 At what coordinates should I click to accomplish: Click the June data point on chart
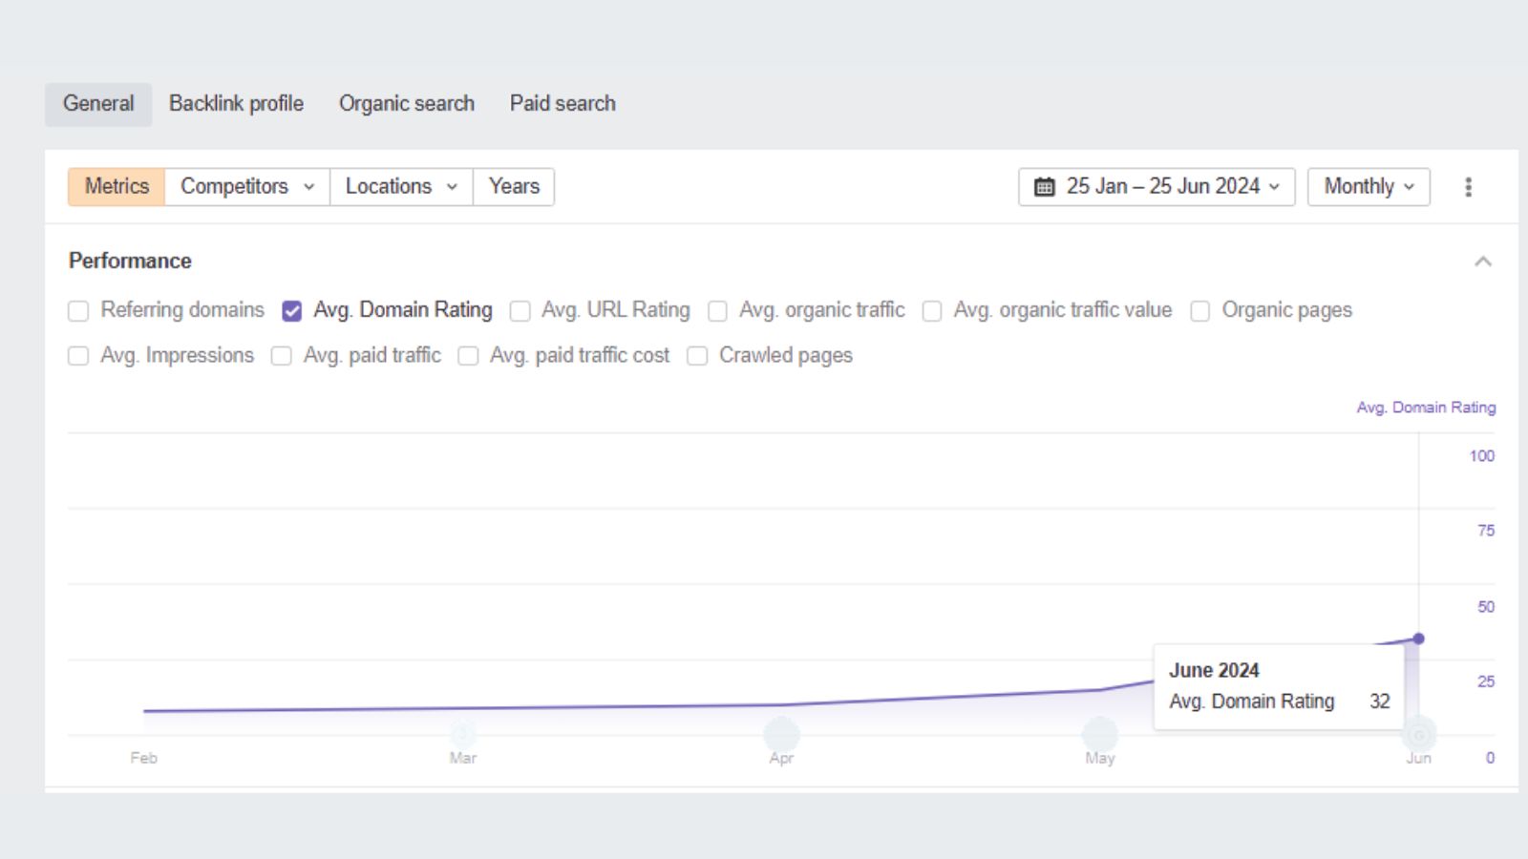pos(1418,639)
